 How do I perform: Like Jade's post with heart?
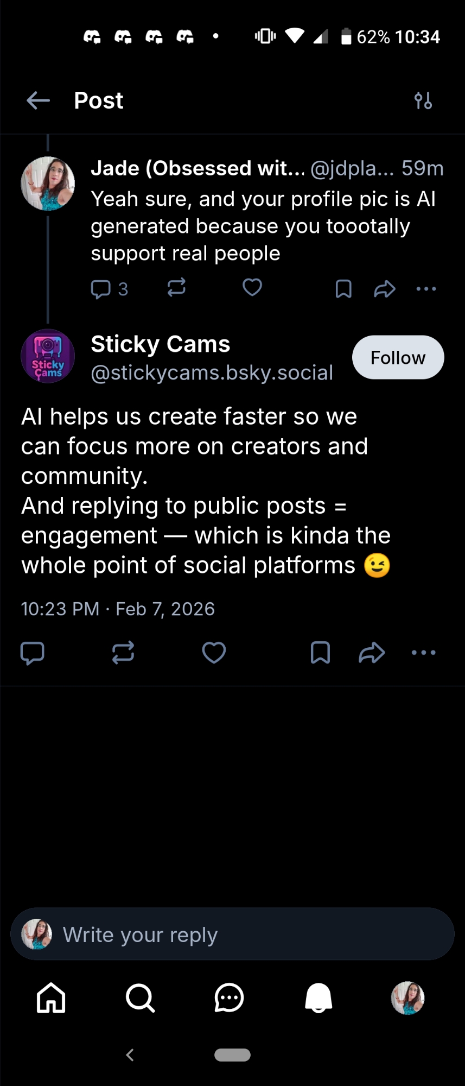[252, 287]
